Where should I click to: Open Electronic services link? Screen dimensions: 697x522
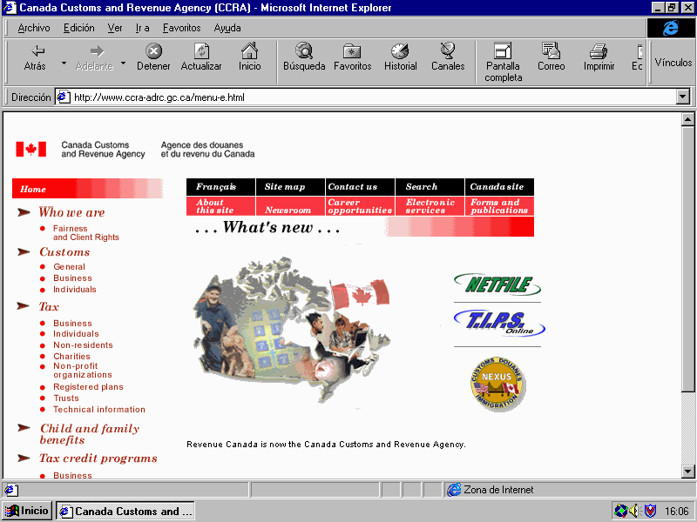click(x=430, y=206)
